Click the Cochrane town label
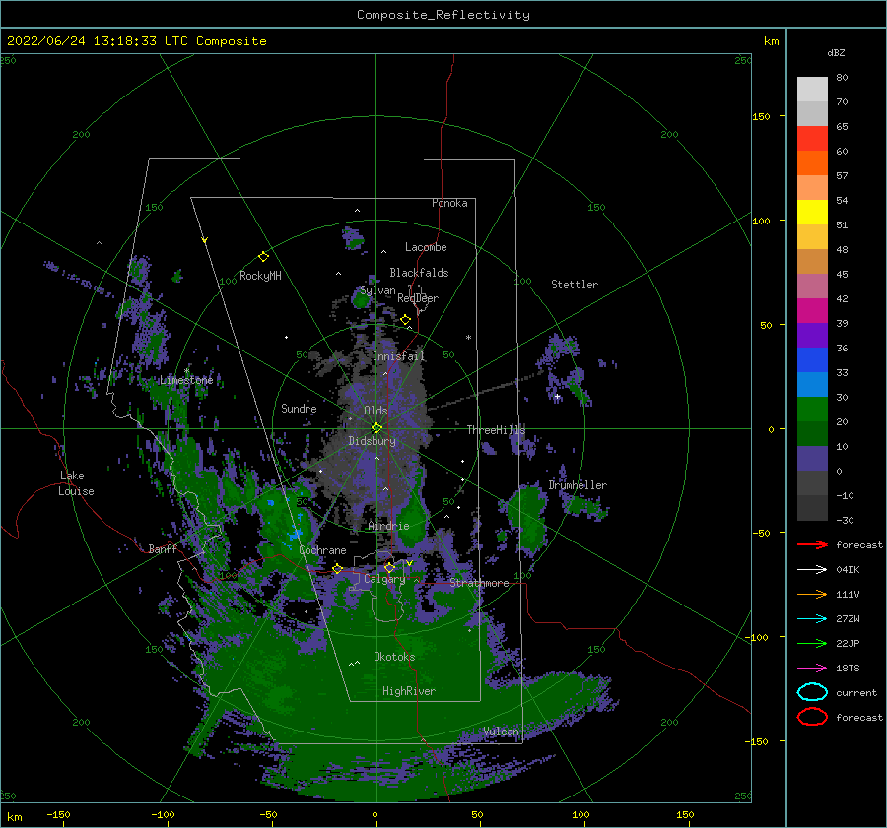The height and width of the screenshot is (828, 887). 322,550
